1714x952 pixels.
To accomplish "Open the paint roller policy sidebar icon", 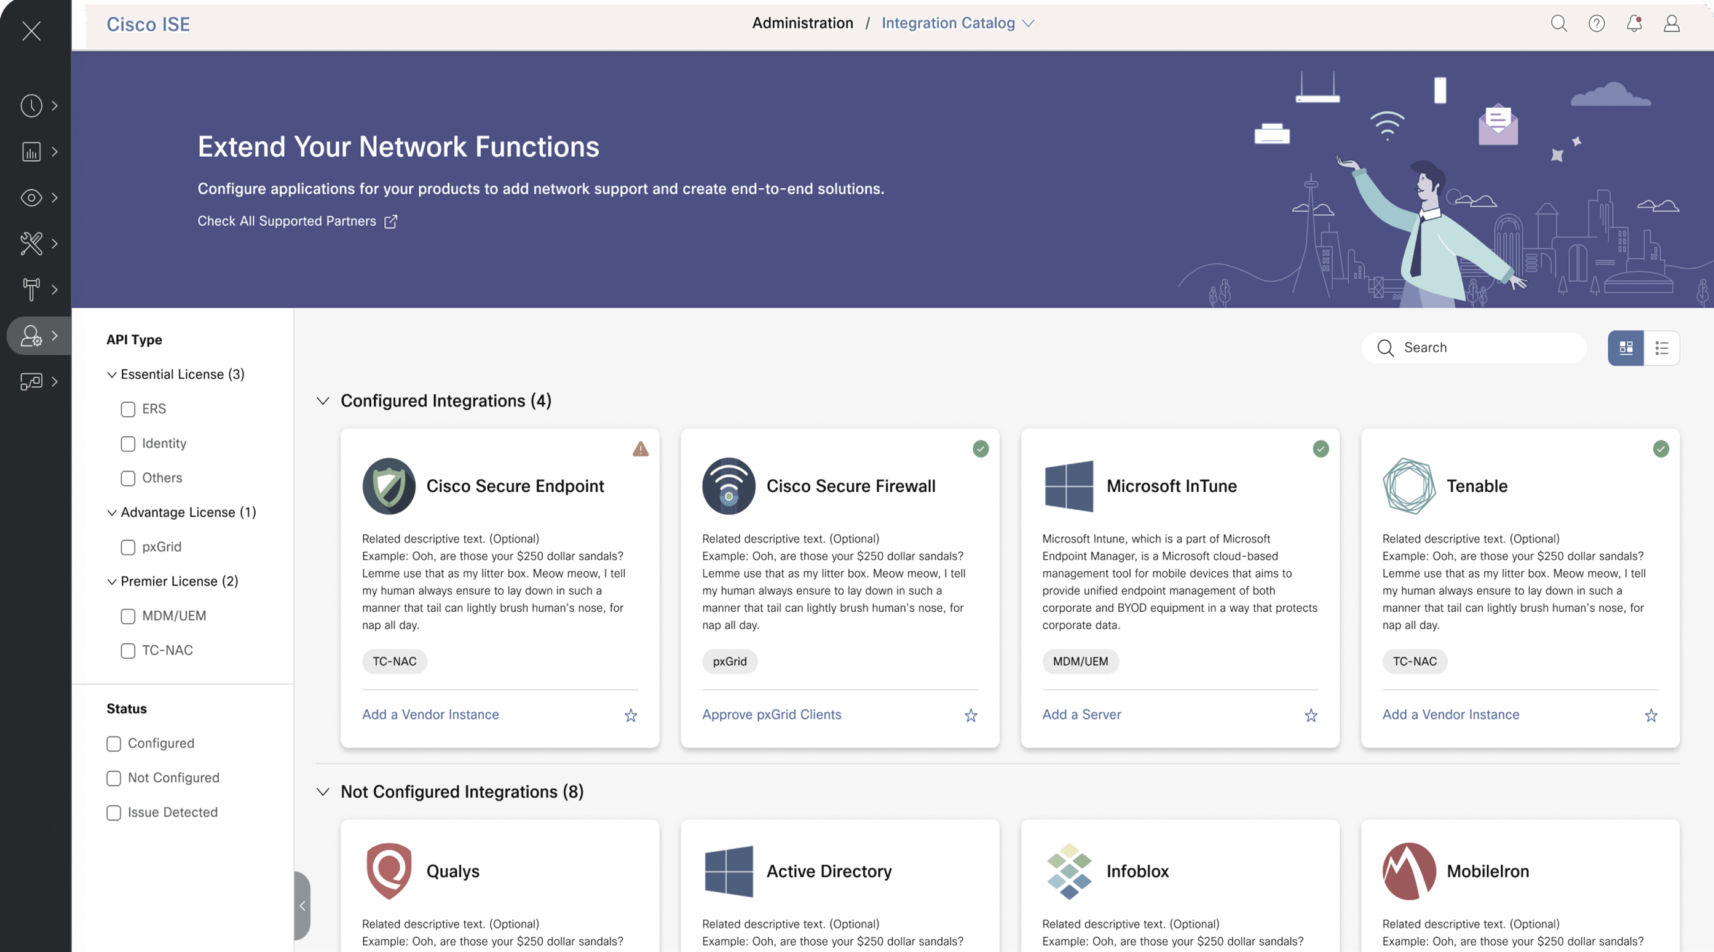I will pos(31,289).
